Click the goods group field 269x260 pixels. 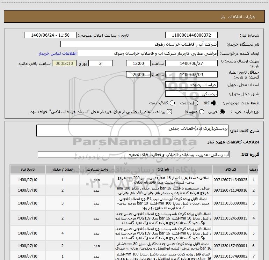pyautogui.click(x=134, y=154)
